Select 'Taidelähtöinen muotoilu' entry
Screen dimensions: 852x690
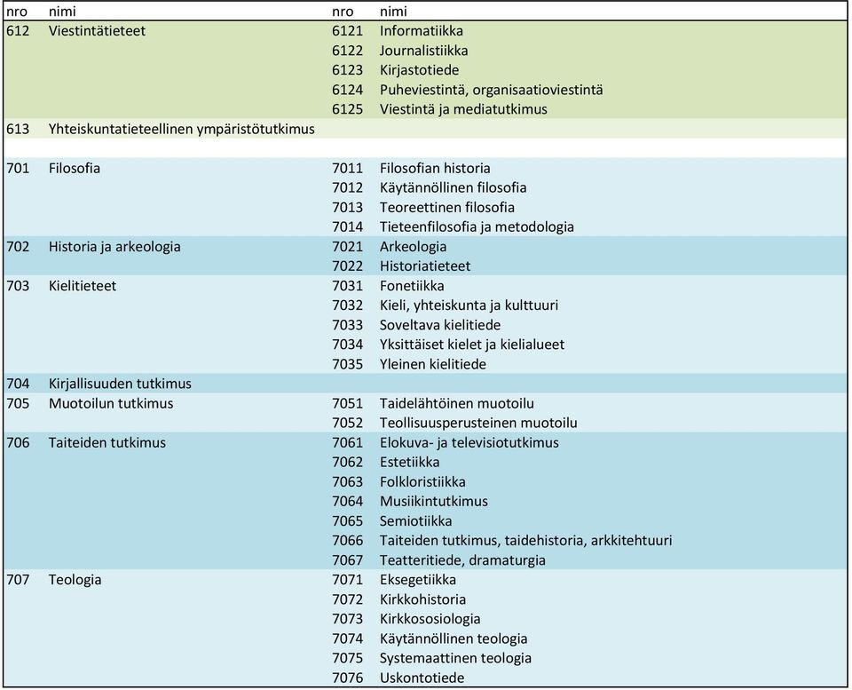click(x=456, y=403)
